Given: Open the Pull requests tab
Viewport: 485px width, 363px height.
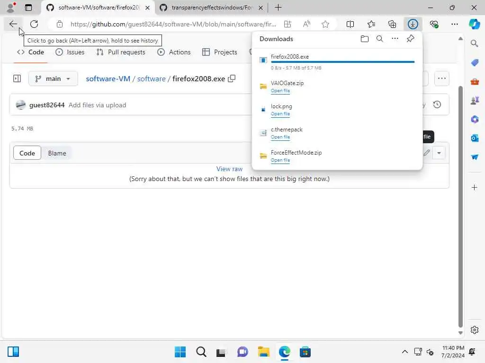Looking at the screenshot, I should (121, 52).
